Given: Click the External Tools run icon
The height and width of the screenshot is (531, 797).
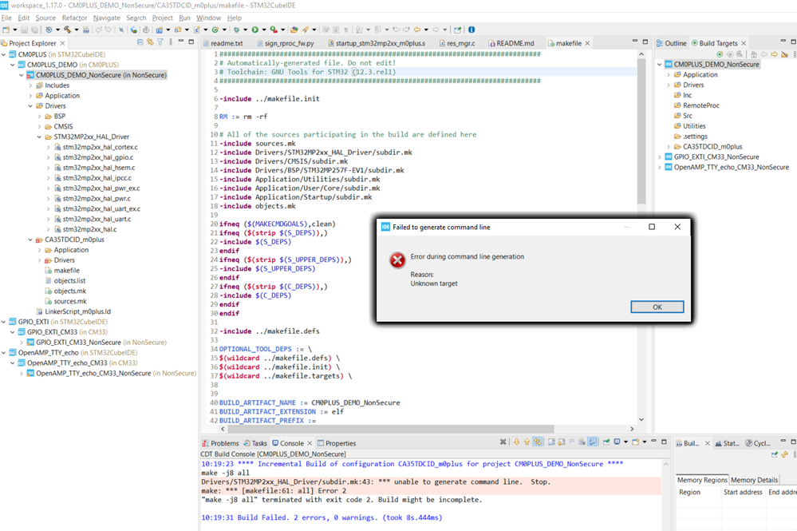Looking at the screenshot, I should 274,30.
